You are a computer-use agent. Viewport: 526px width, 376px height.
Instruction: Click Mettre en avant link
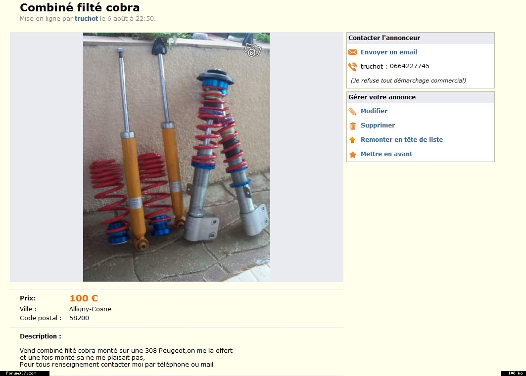point(386,154)
